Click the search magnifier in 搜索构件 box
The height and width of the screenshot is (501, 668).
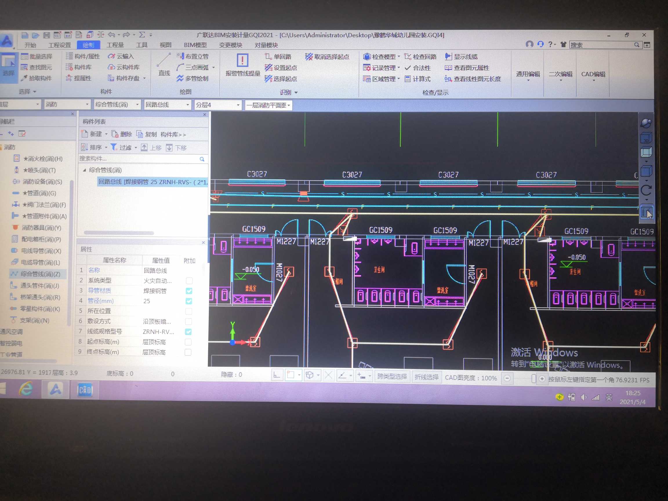[x=202, y=159]
